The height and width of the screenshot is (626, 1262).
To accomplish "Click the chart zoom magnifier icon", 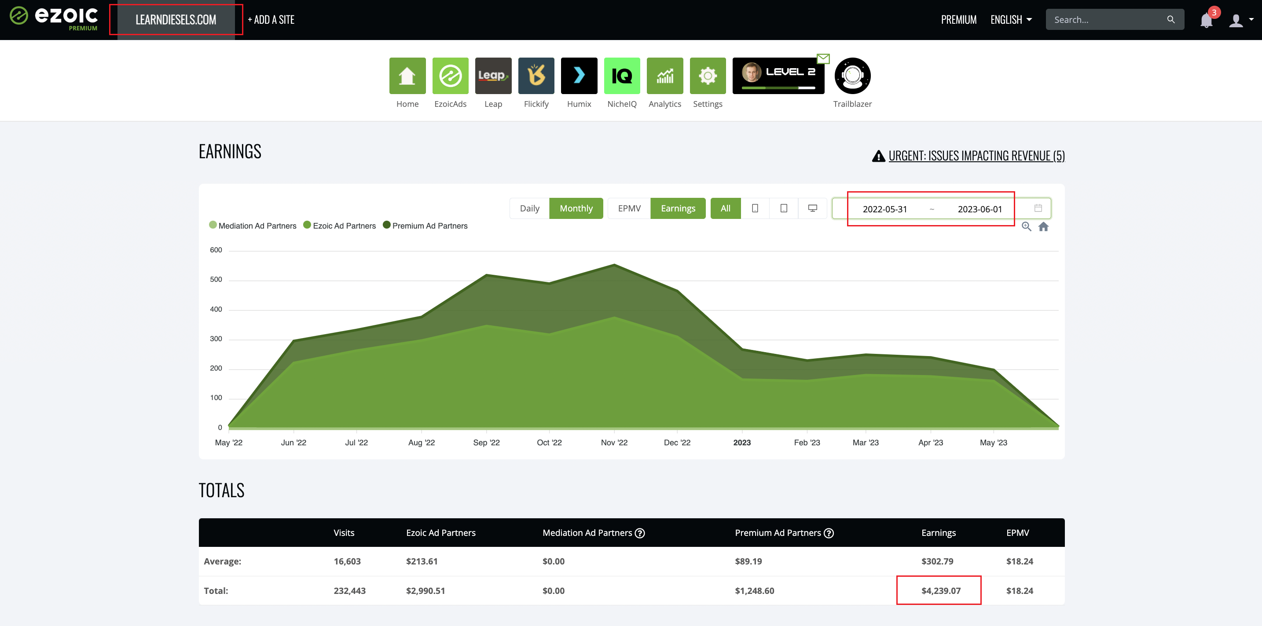I will coord(1026,226).
